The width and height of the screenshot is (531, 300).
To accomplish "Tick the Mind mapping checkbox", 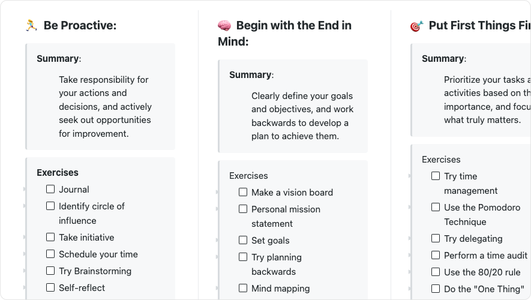I will [243, 288].
